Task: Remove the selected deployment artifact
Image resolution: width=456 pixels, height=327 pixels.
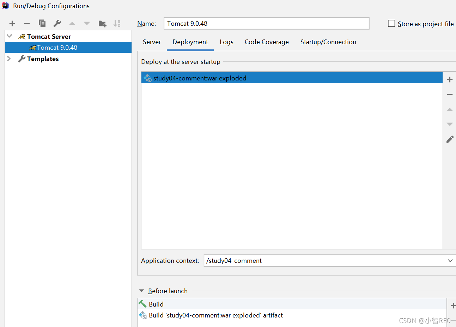Action: [x=450, y=95]
